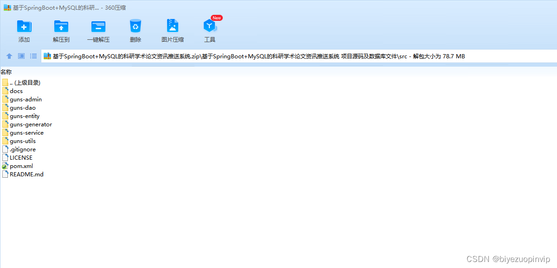The height and width of the screenshot is (268, 557).
Task: Select the pom.xml file
Action: pyautogui.click(x=21, y=166)
